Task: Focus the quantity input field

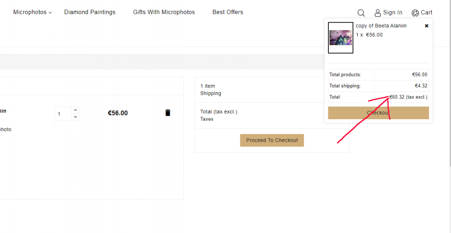Action: click(63, 114)
